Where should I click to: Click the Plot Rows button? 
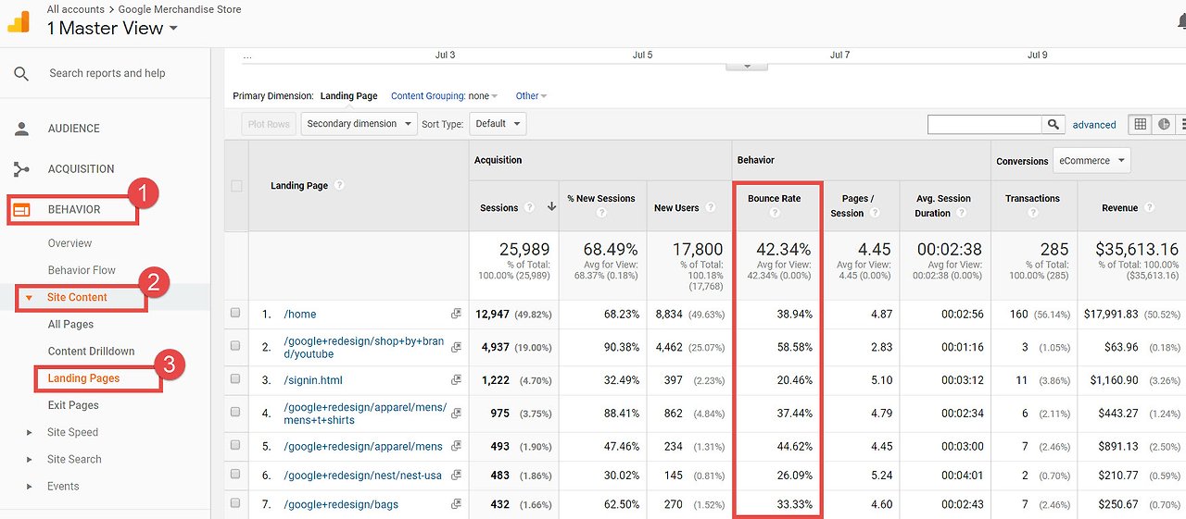270,124
